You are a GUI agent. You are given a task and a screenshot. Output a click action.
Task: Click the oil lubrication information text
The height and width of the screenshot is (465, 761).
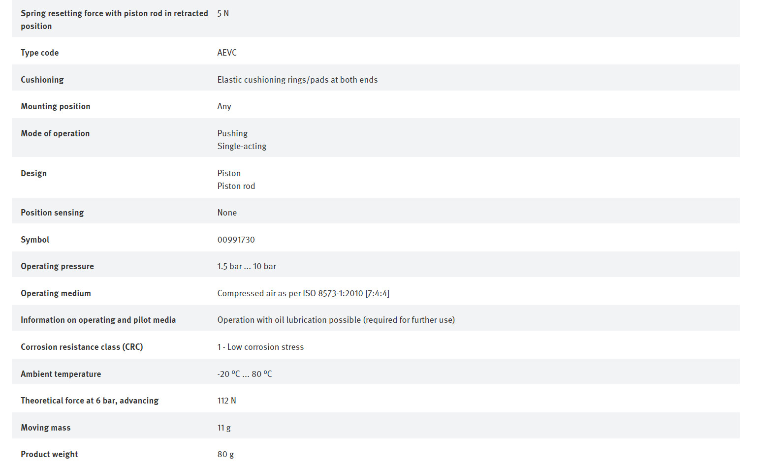336,320
